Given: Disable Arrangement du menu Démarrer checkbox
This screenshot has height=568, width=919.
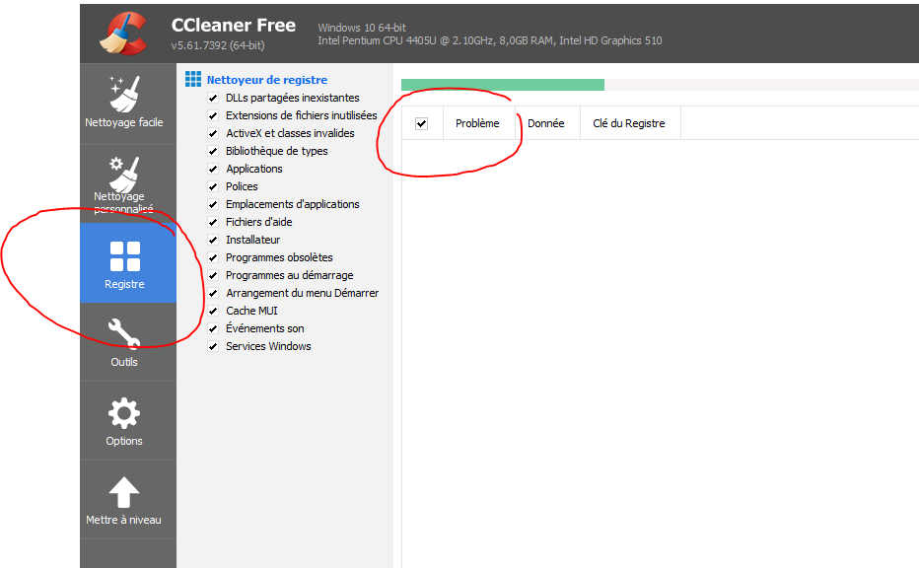Looking at the screenshot, I should pyautogui.click(x=213, y=293).
